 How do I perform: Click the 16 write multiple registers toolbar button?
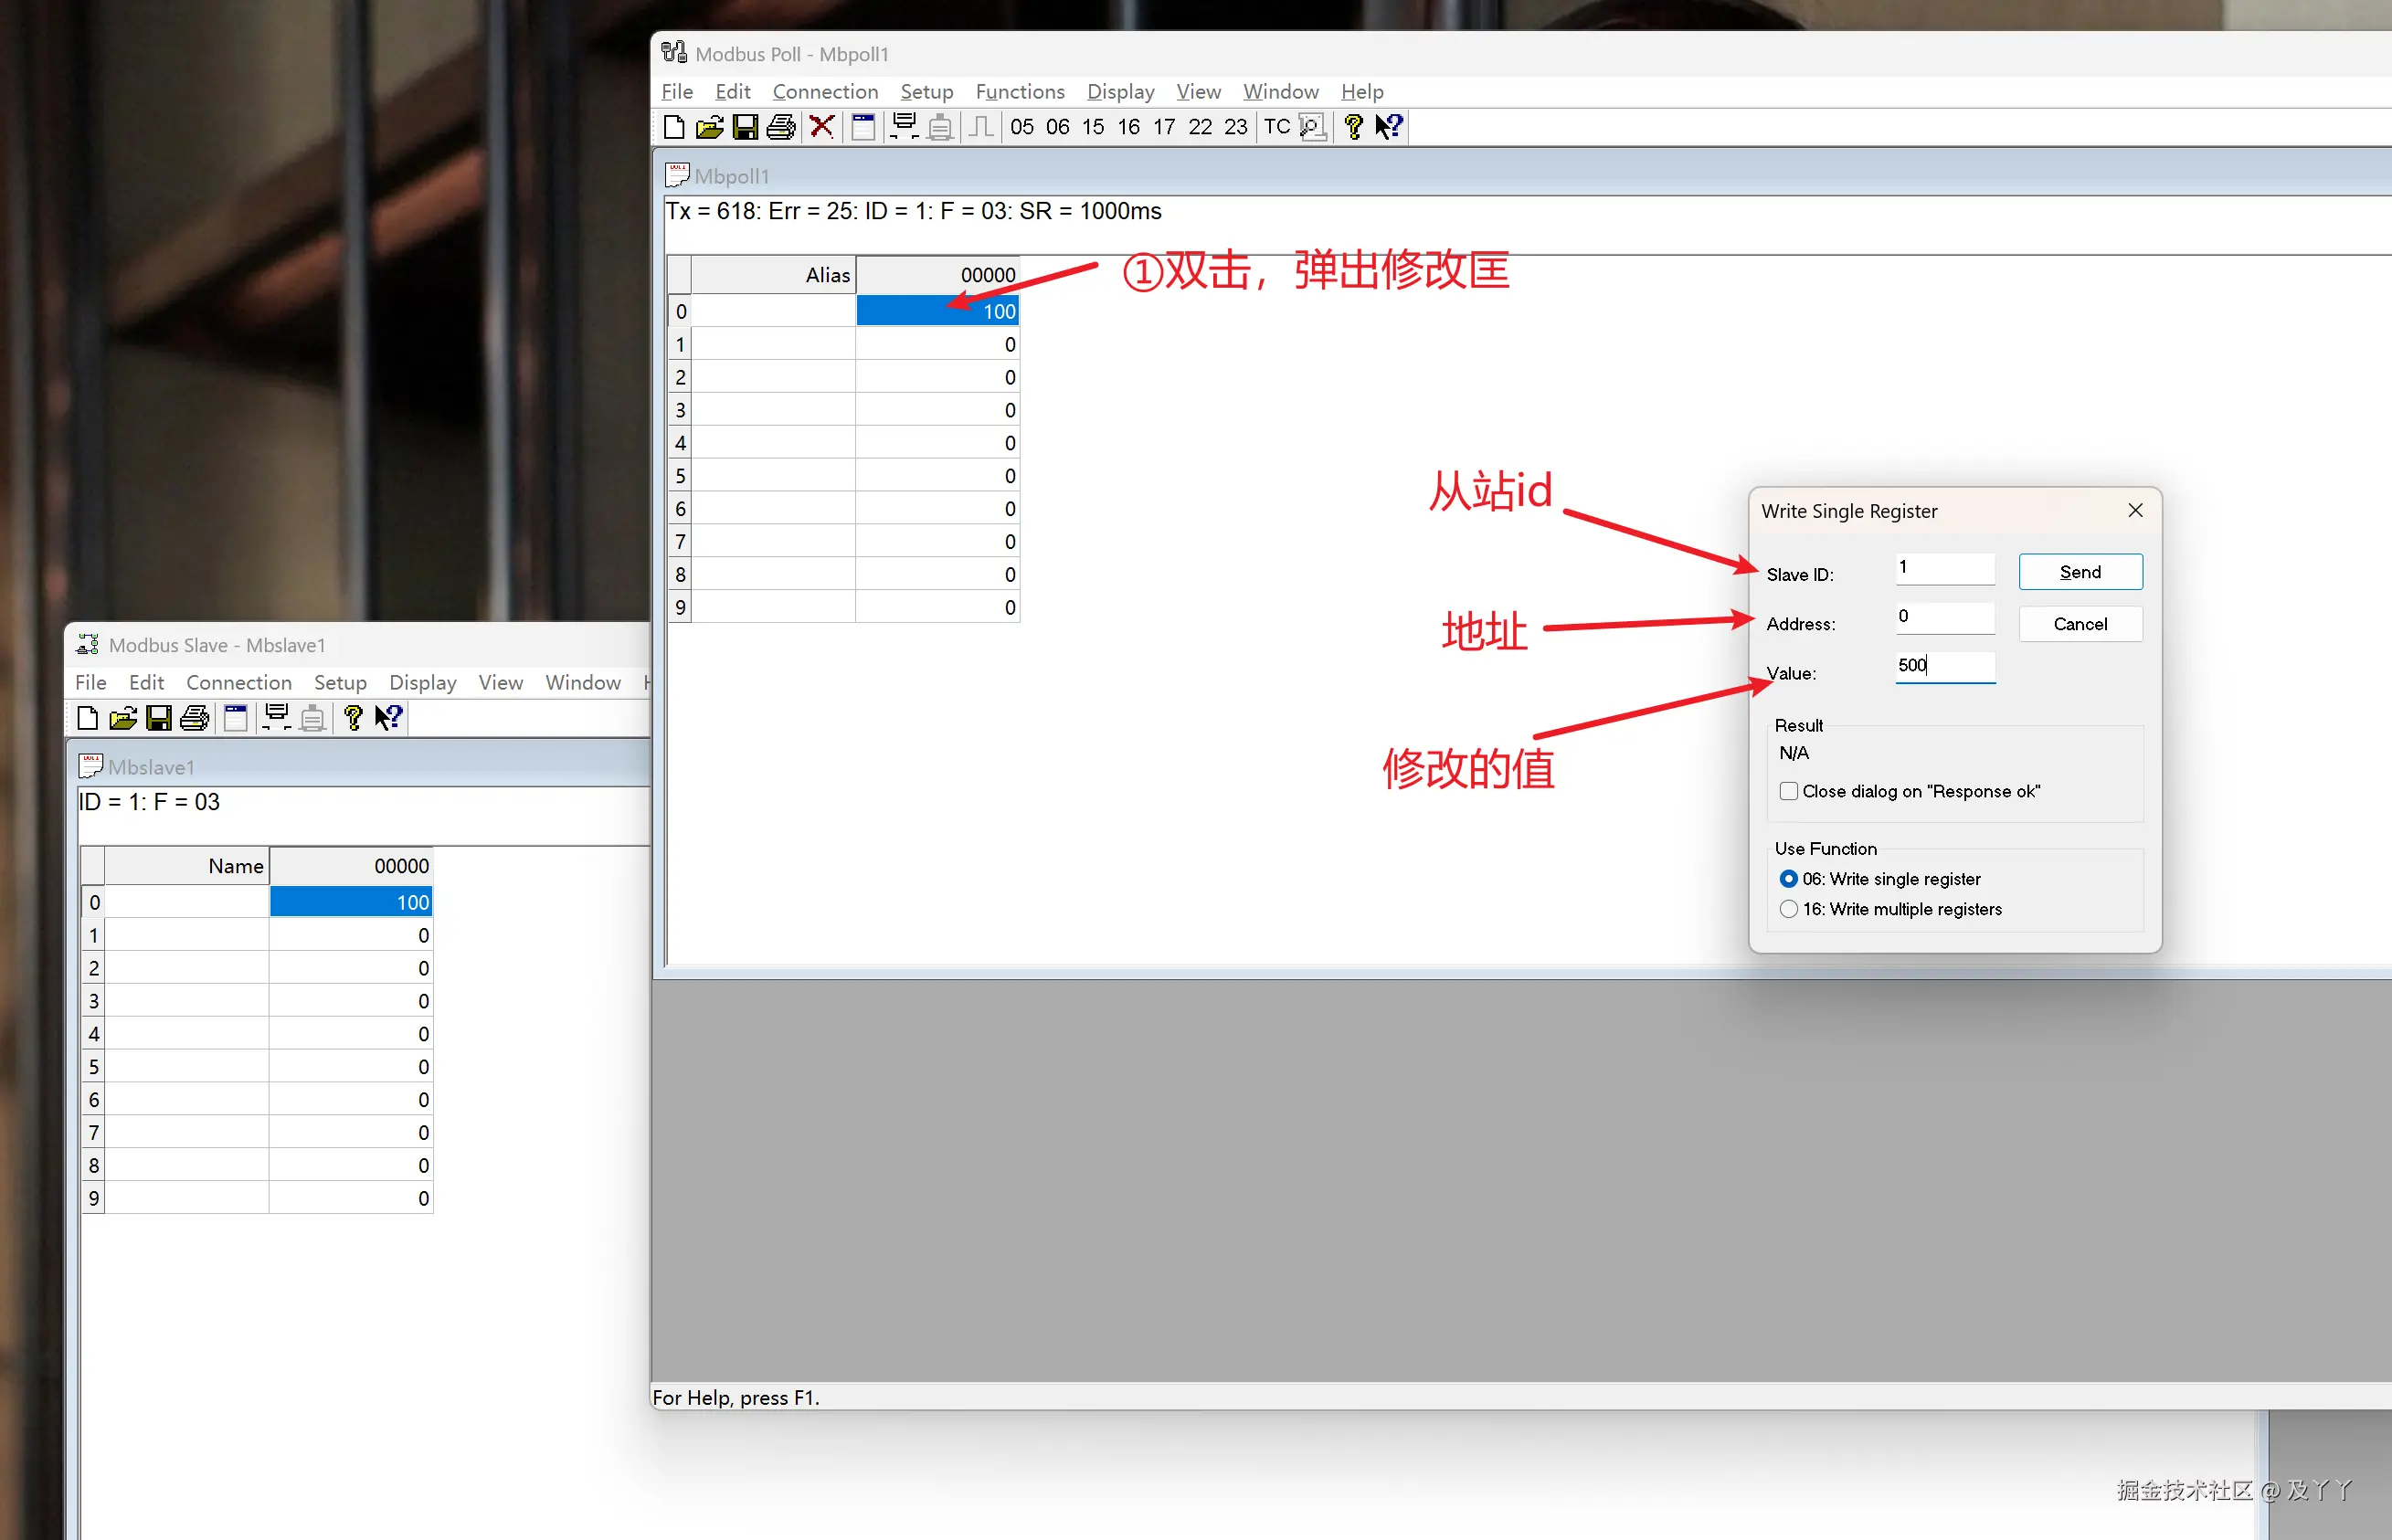click(x=1128, y=127)
